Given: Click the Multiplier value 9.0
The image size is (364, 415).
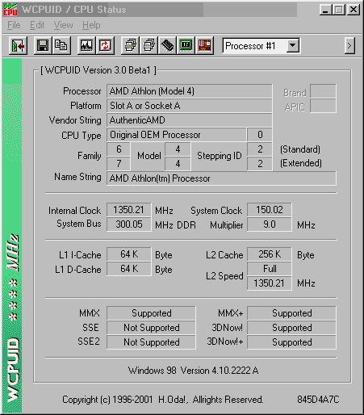Looking at the screenshot, I should [270, 224].
